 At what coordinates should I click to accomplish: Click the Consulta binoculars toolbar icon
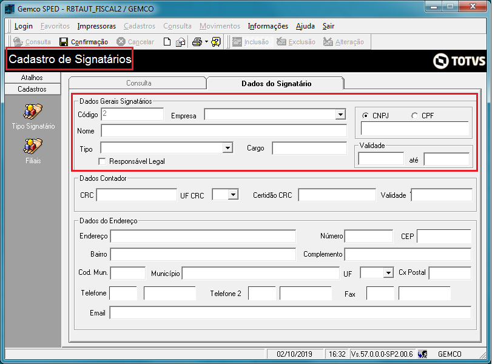[18, 42]
